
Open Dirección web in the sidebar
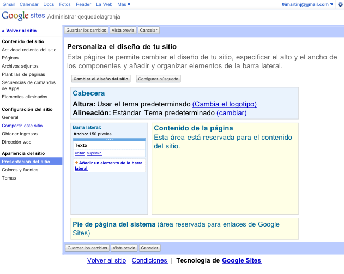click(x=16, y=142)
